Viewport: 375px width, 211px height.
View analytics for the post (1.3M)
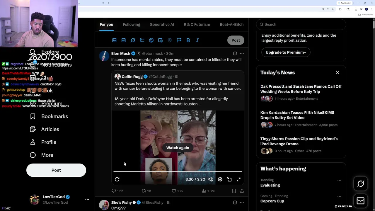click(208, 191)
